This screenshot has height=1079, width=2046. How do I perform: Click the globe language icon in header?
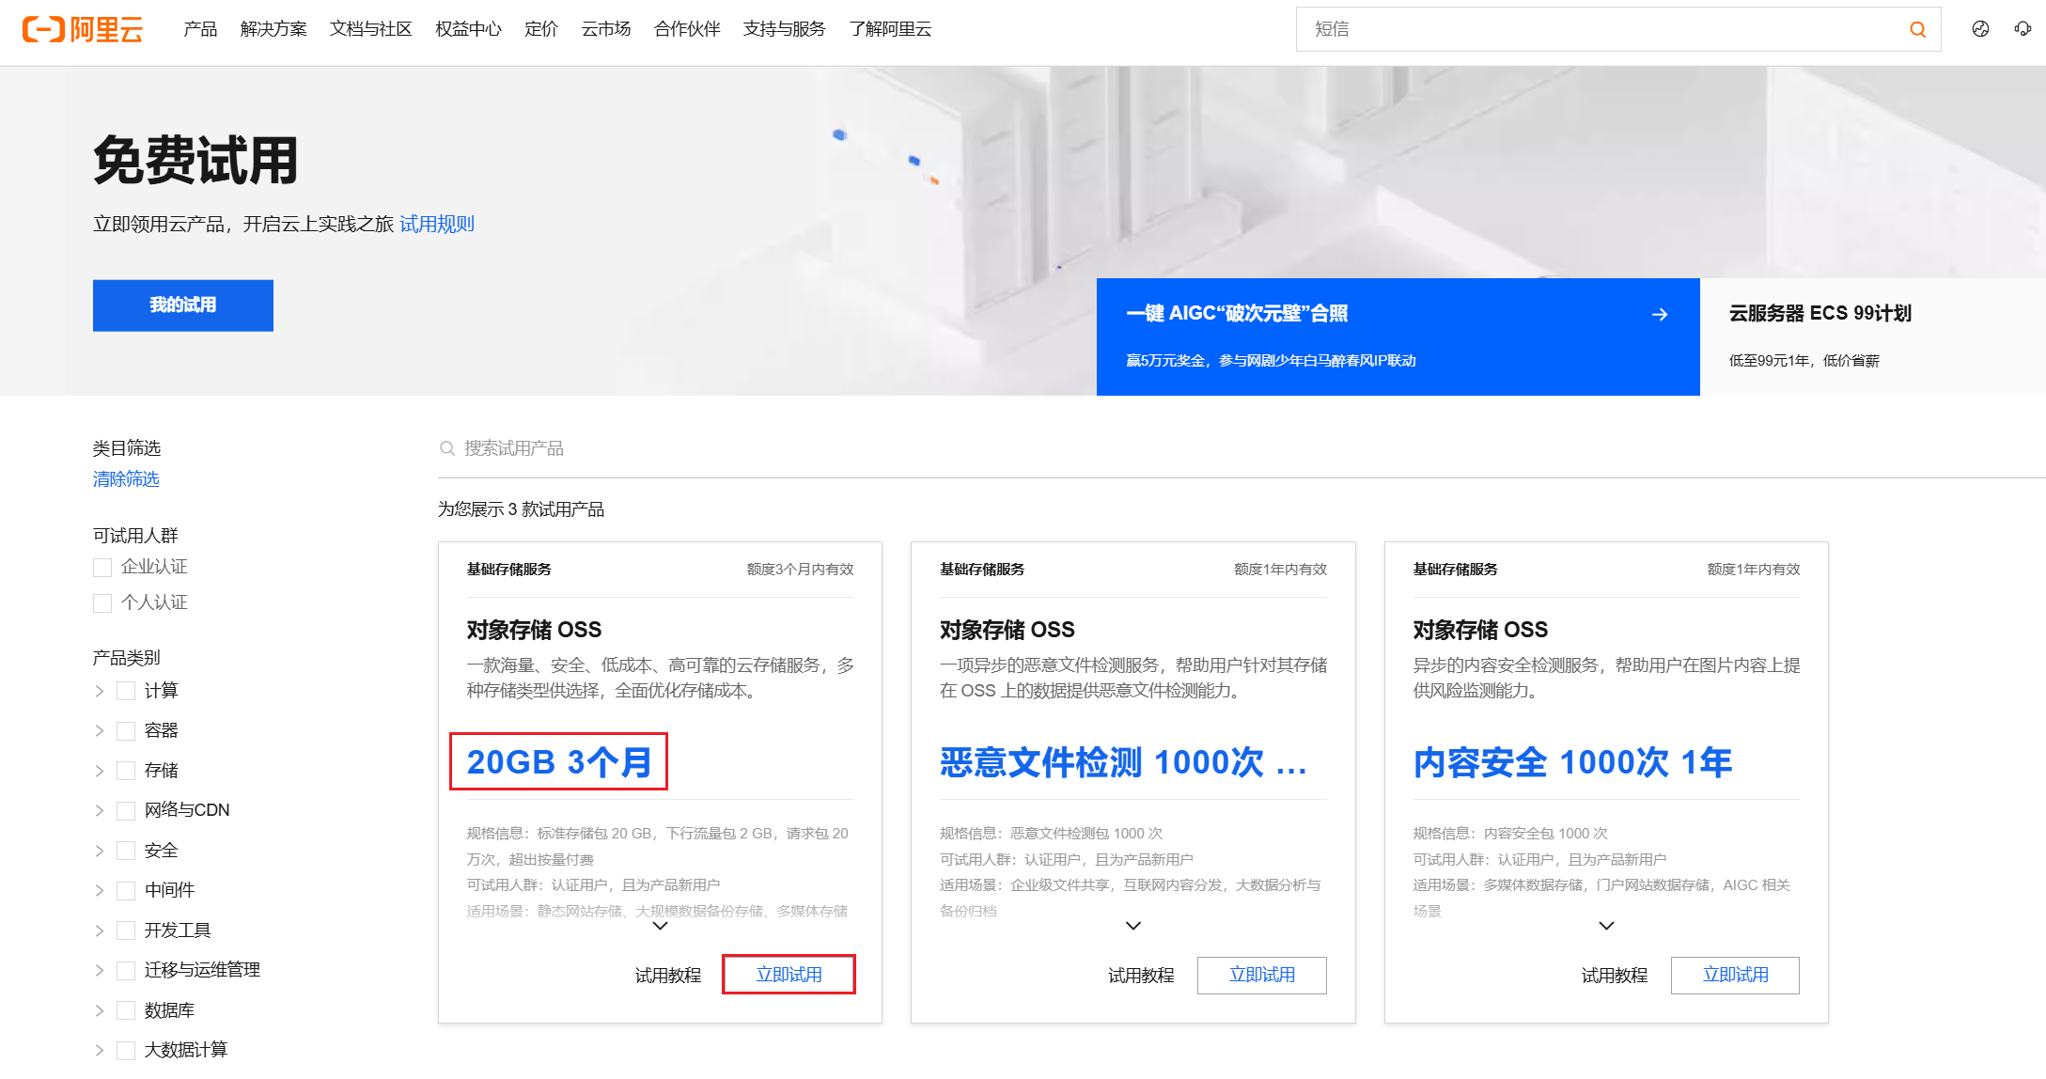[1980, 29]
